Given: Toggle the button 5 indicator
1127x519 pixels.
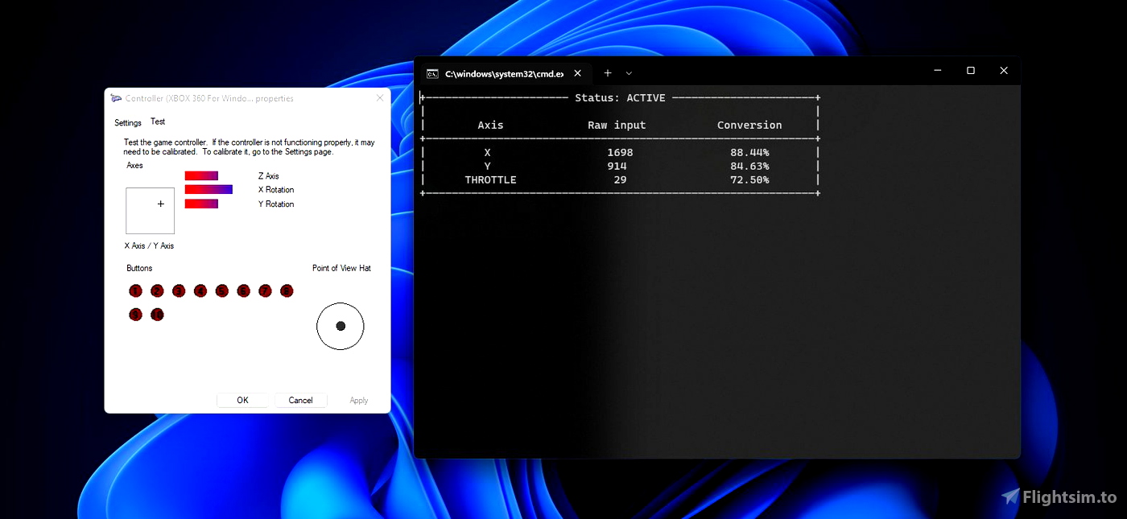Looking at the screenshot, I should [222, 290].
